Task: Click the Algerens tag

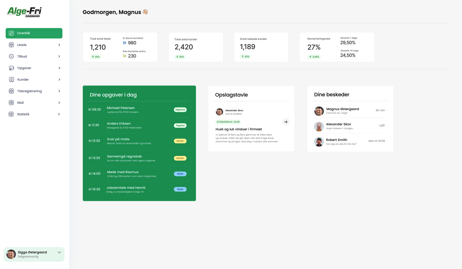Action: [x=180, y=110]
